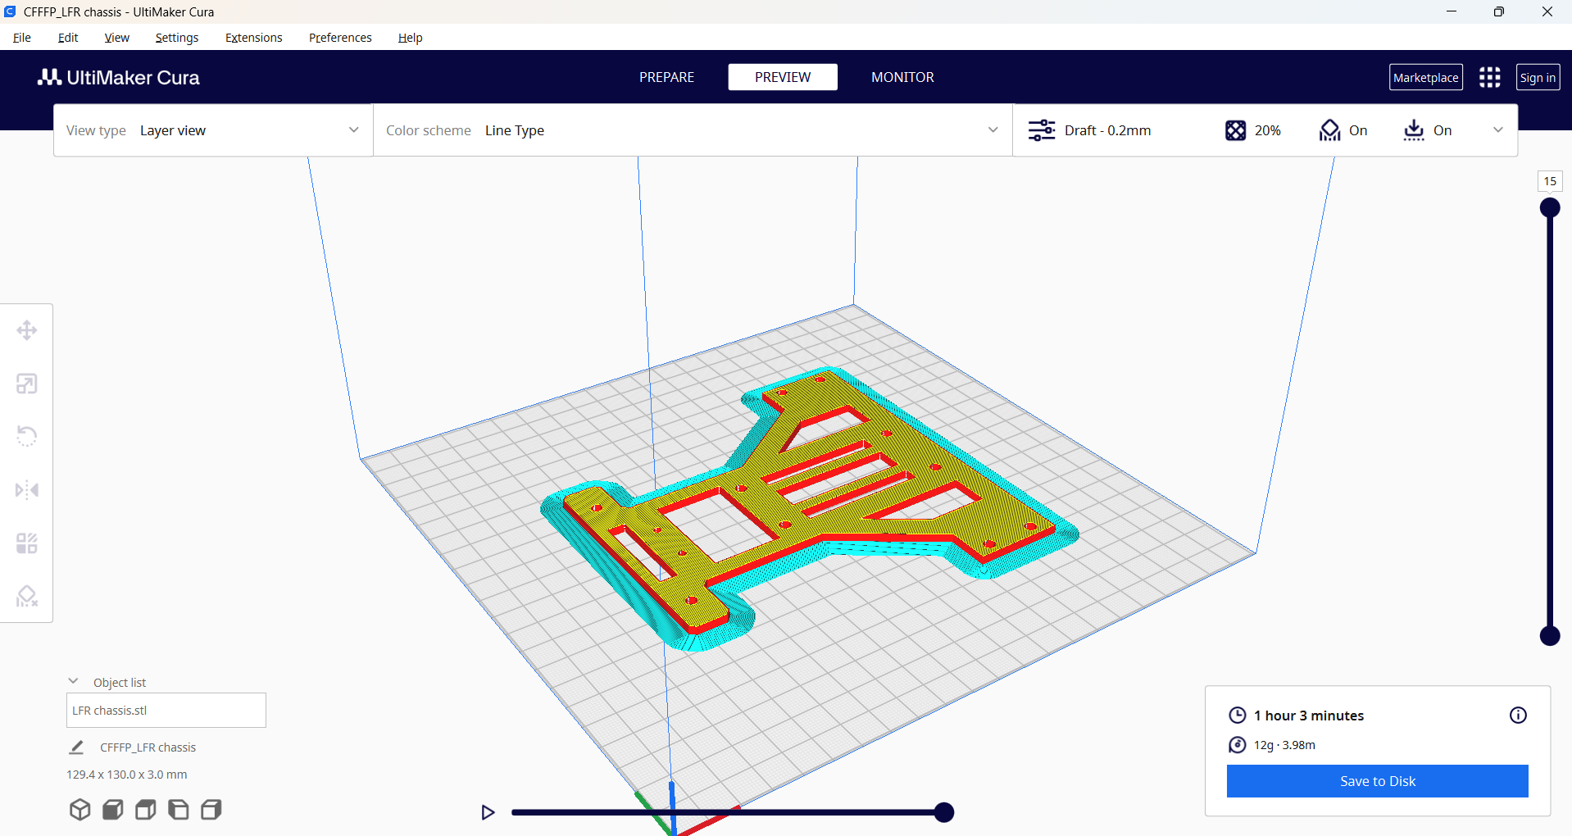Screen dimensions: 1572x836
Task: Select the Move tool in left toolbar
Action: click(x=27, y=330)
